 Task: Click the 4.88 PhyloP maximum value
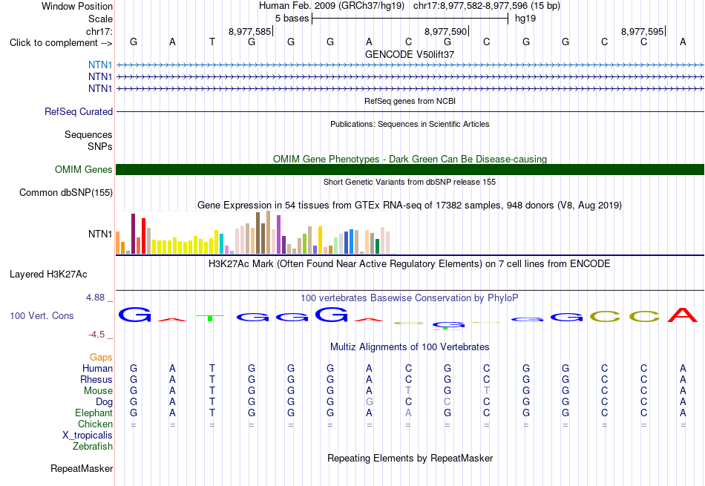[95, 298]
